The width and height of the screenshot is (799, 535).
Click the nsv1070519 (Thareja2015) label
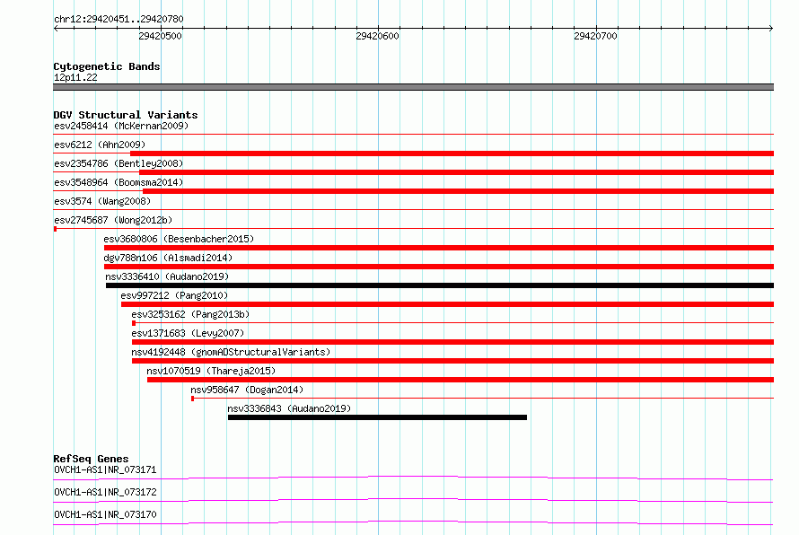211,371
